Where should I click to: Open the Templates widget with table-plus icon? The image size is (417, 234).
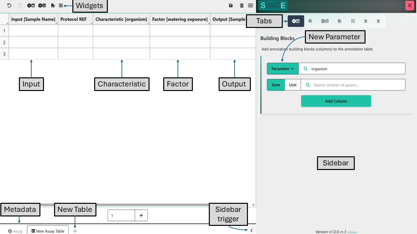pos(42,6)
